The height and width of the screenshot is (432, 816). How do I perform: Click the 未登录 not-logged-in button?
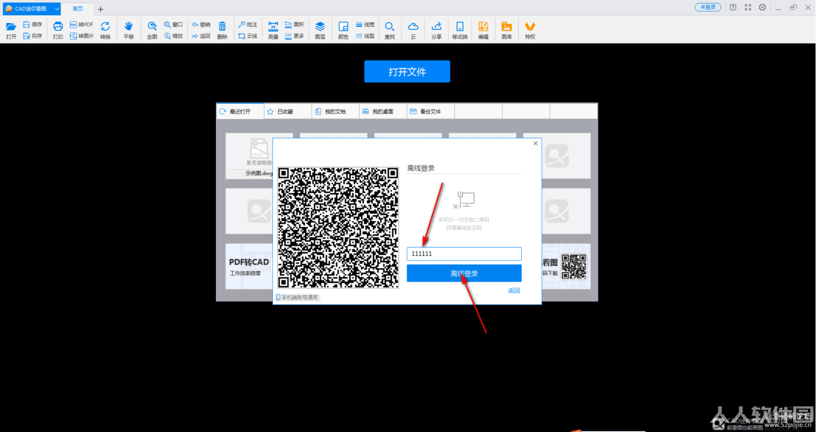coord(708,7)
